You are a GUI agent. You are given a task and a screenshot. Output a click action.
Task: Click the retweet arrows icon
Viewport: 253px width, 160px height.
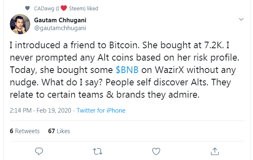coord(98,151)
